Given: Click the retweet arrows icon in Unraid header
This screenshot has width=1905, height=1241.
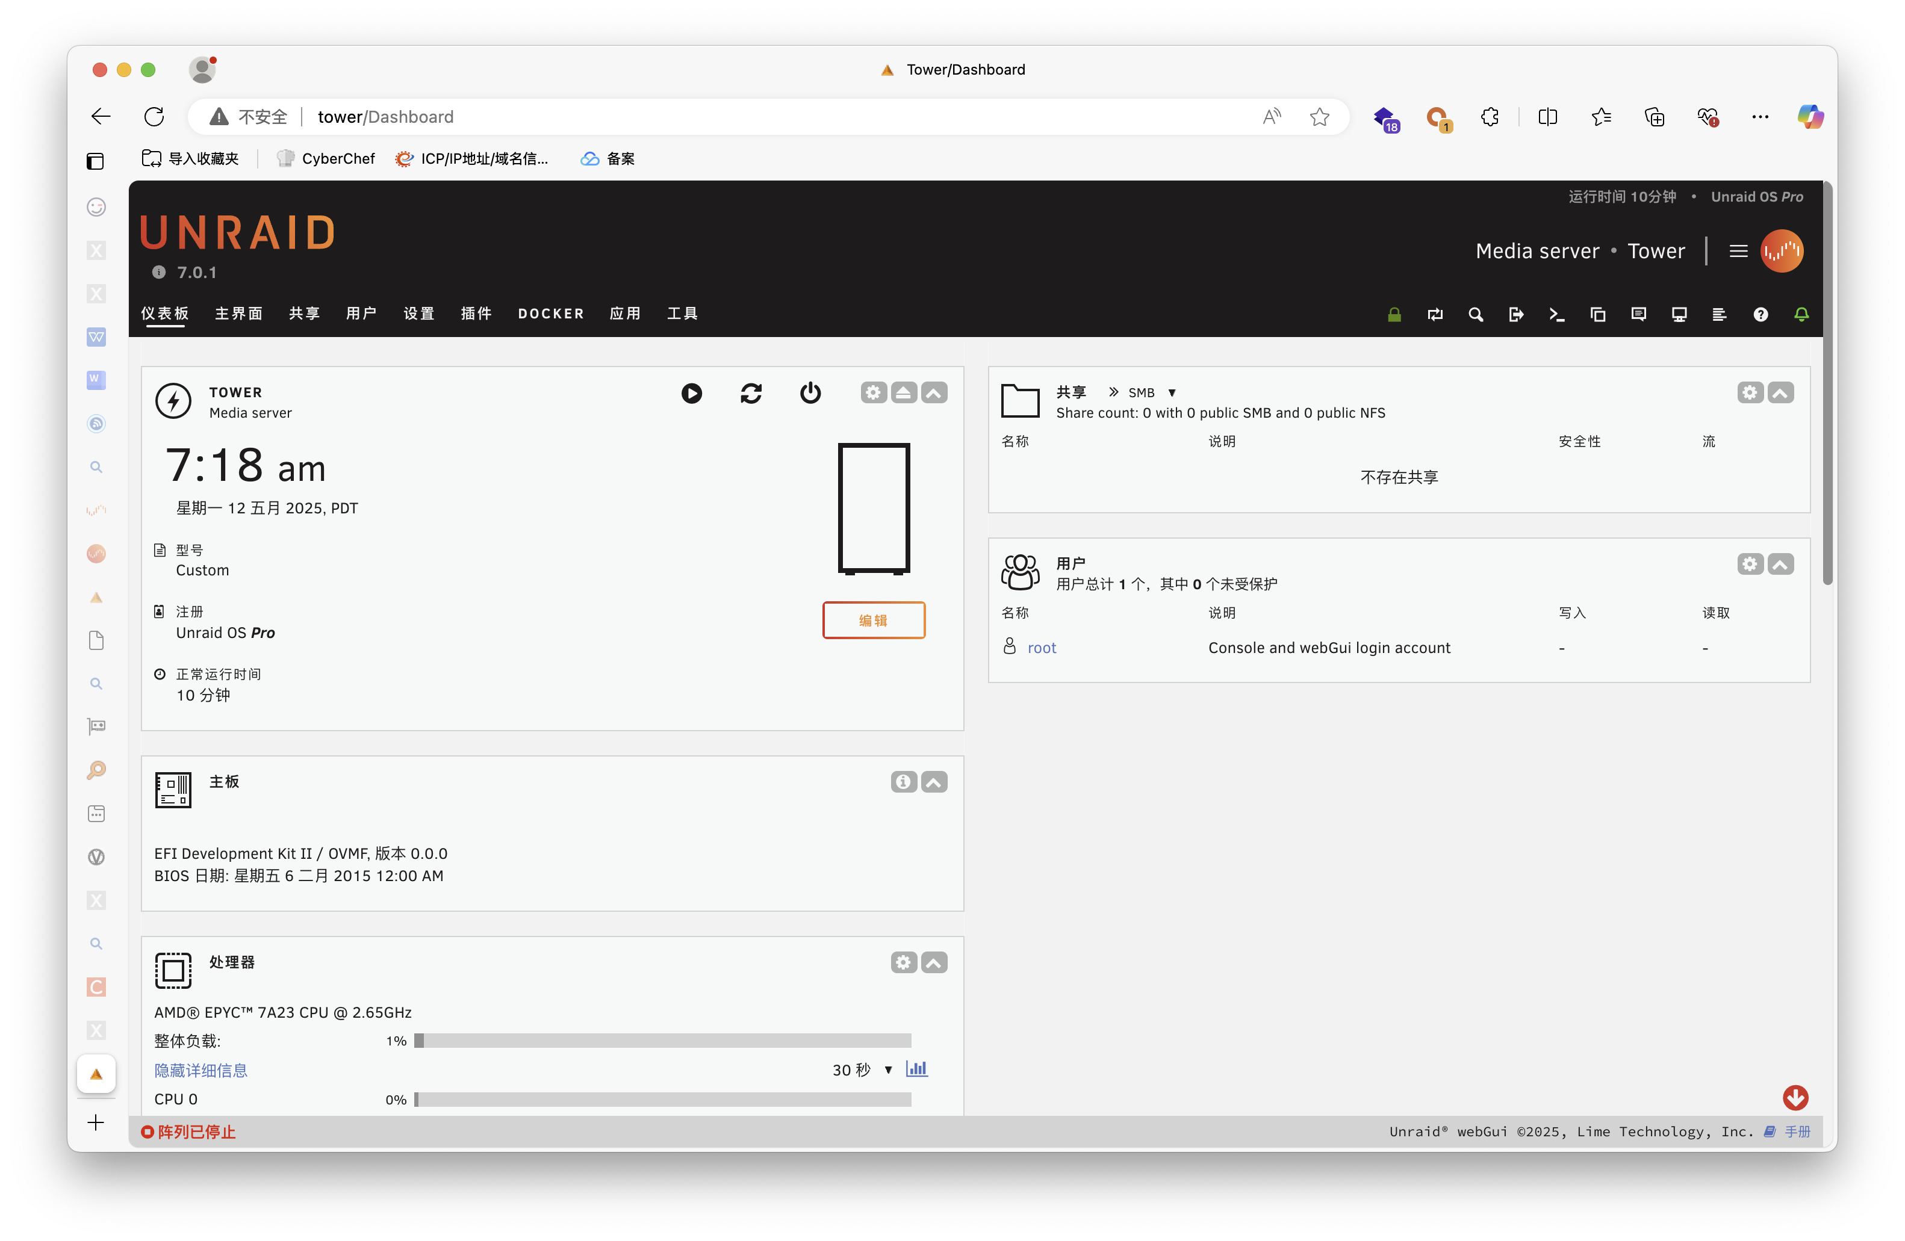Looking at the screenshot, I should point(1434,314).
